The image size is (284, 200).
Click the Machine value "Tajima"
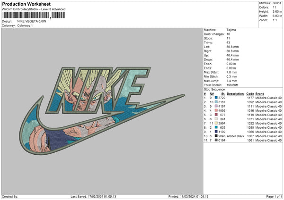tap(231, 30)
